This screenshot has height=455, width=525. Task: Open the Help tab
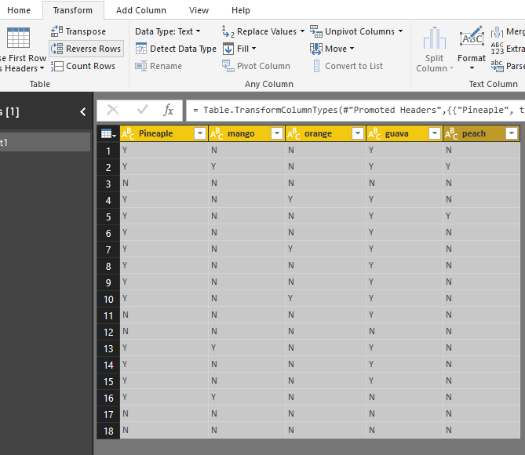point(241,10)
